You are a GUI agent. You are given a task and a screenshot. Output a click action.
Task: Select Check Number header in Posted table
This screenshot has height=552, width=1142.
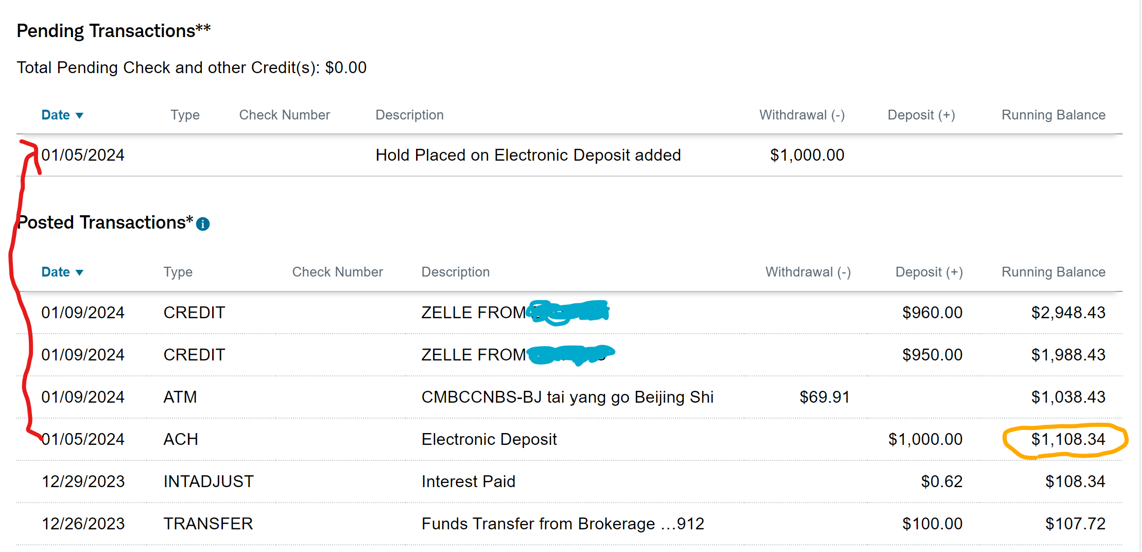(337, 272)
